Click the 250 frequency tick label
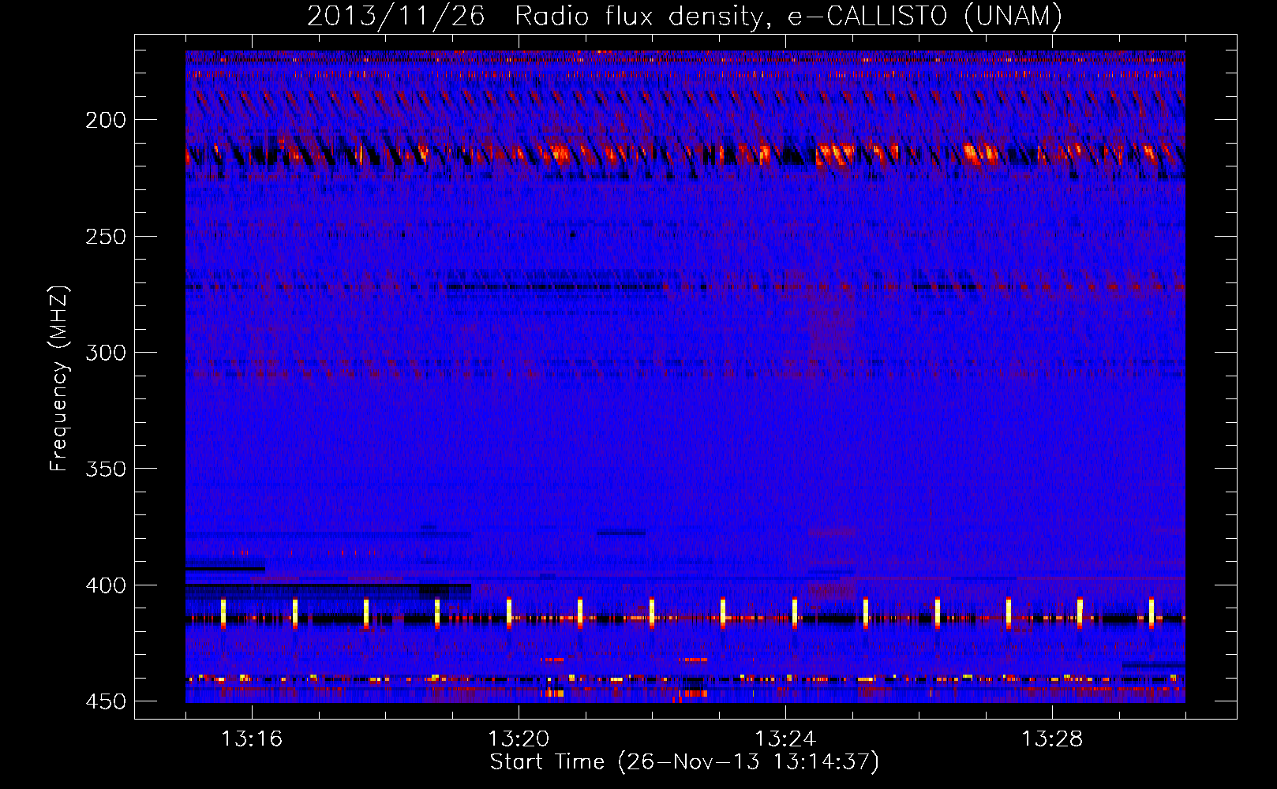This screenshot has width=1277, height=789. (106, 237)
